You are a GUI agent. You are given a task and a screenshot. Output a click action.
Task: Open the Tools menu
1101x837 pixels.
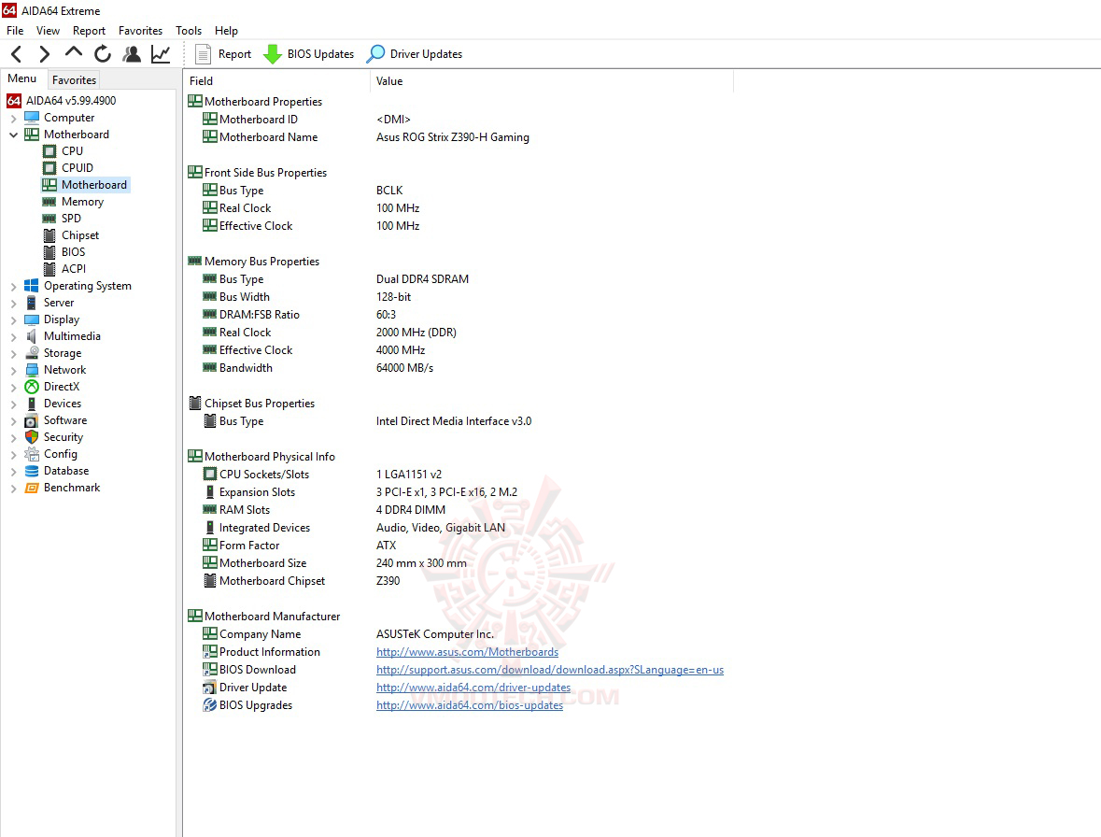pos(189,31)
